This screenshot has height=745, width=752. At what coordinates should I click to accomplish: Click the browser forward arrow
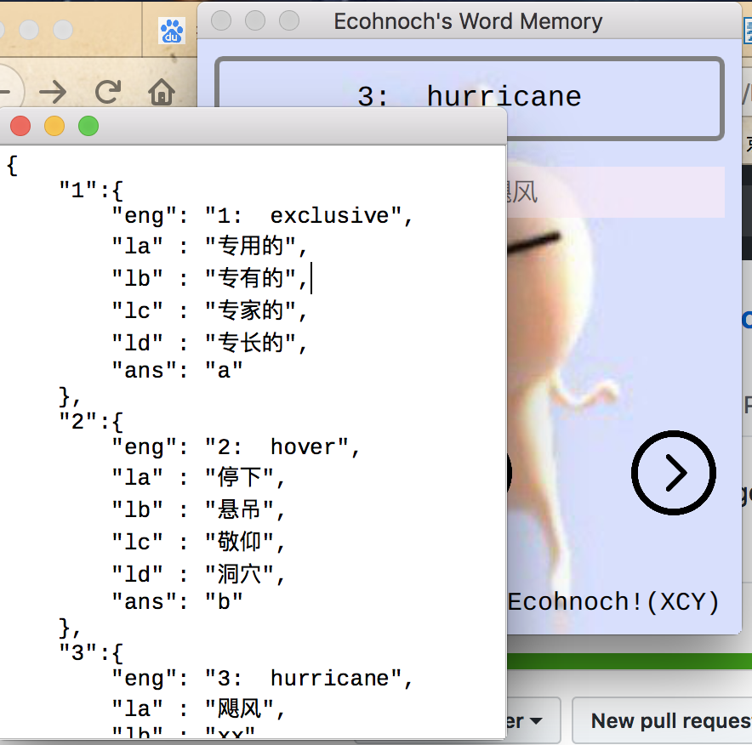coord(53,91)
